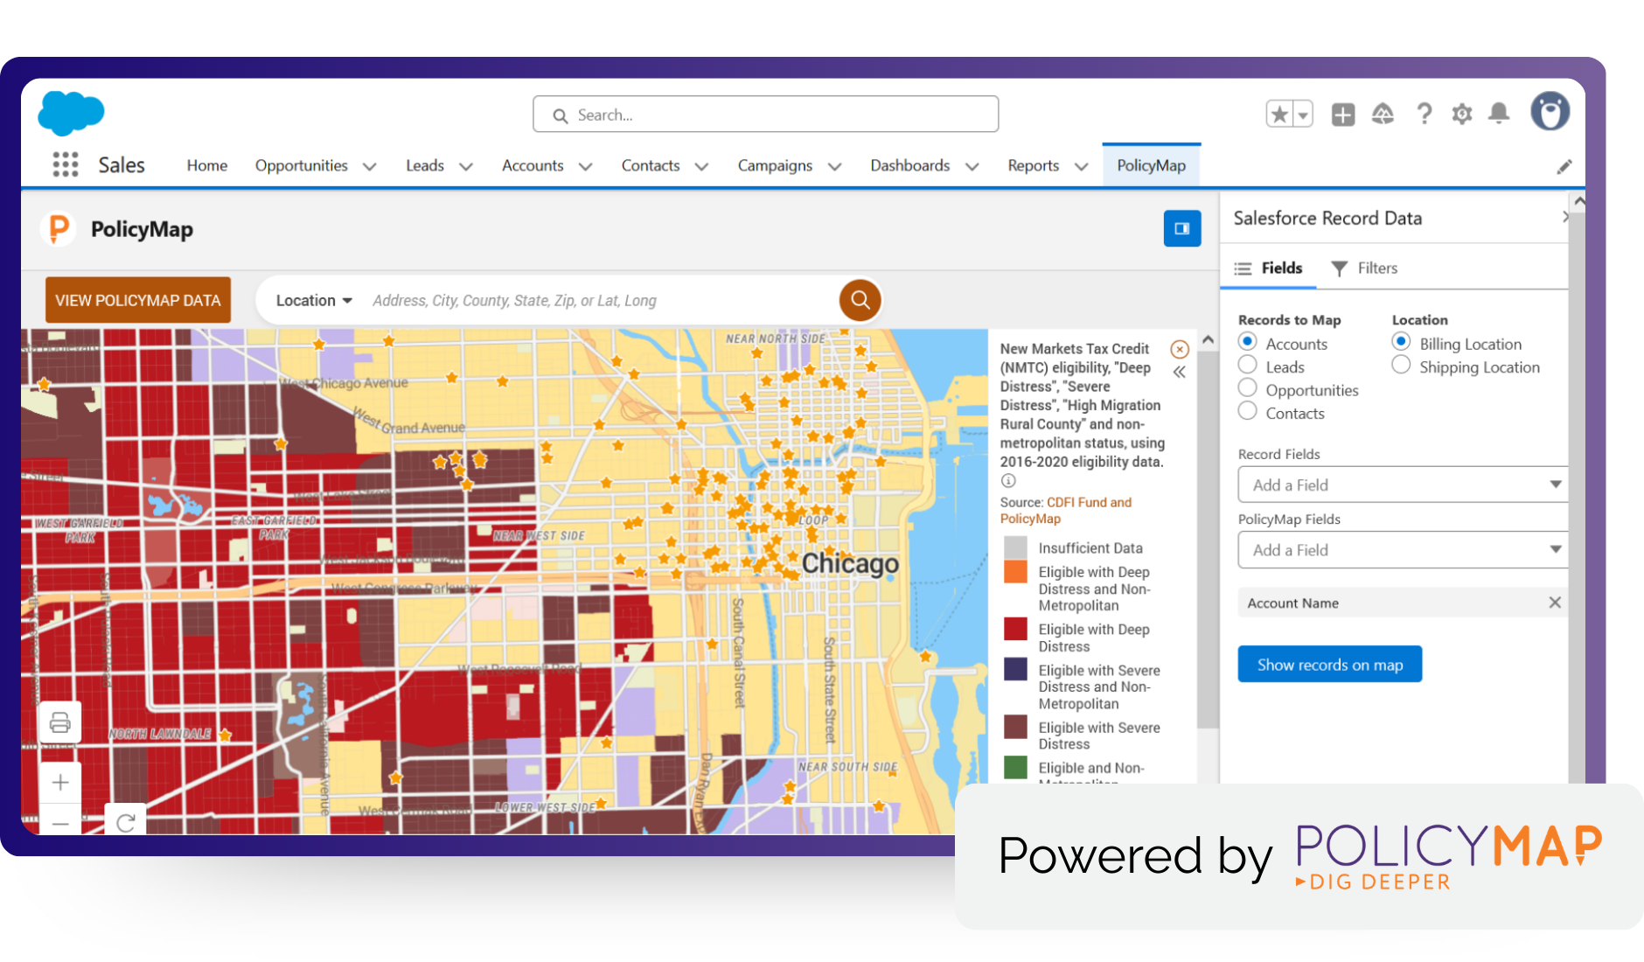1644x962 pixels.
Task: Open the Dashboards navigation tab
Action: click(909, 165)
